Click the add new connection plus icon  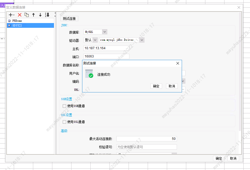coord(11,15)
